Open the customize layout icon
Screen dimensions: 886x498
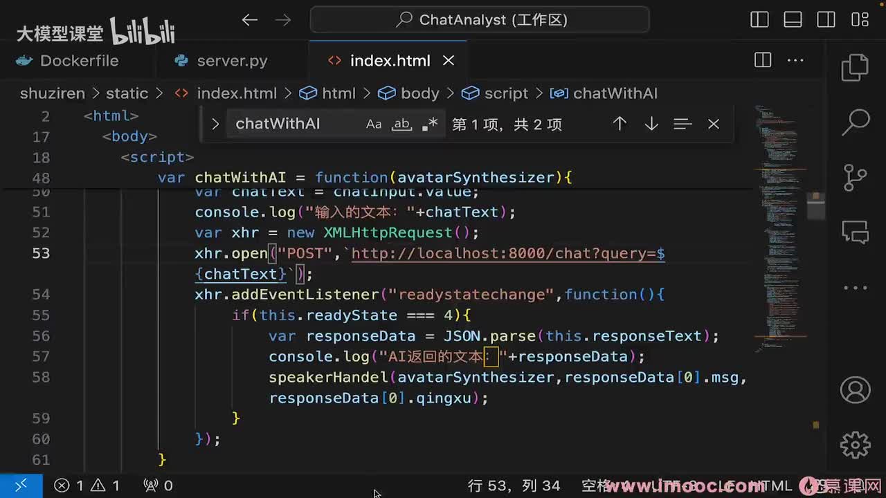coord(860,19)
